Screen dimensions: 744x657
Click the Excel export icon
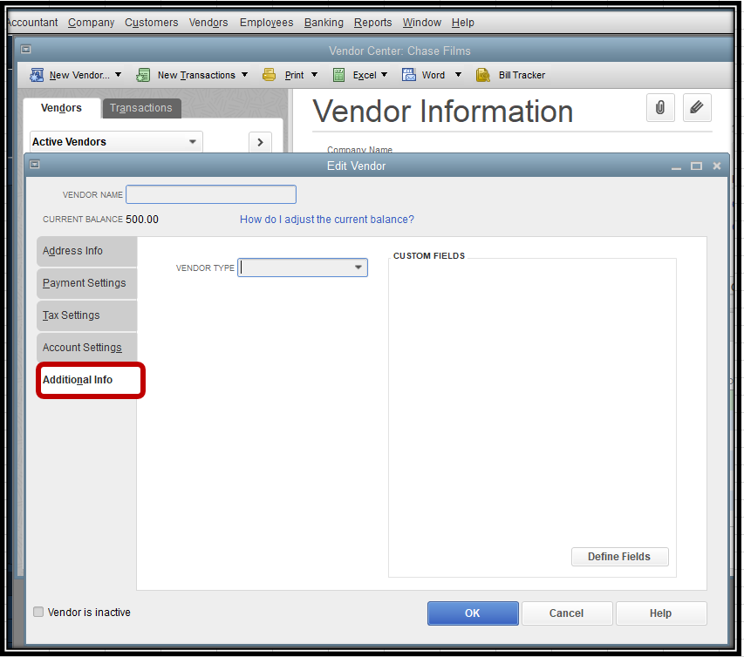(339, 75)
